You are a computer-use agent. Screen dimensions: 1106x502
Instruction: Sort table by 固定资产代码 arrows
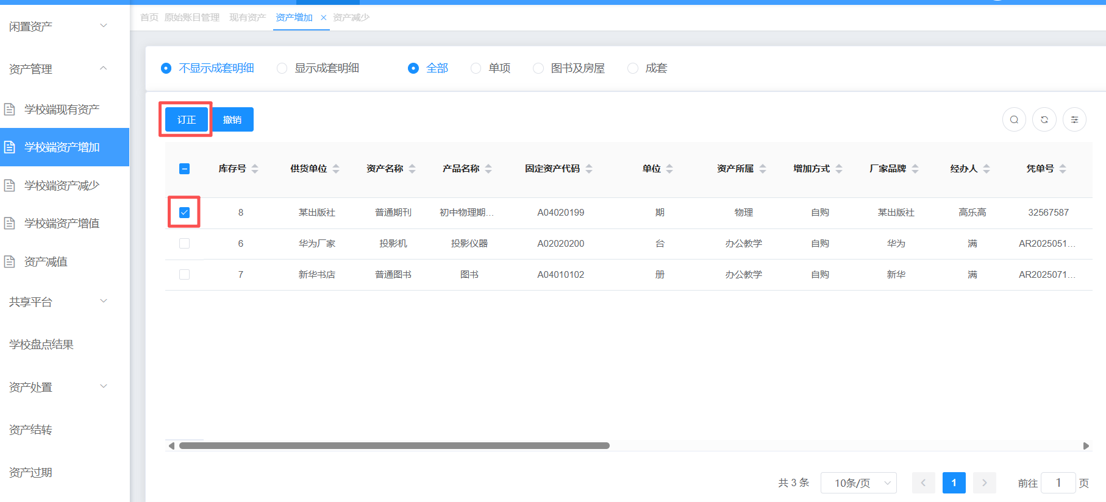pyautogui.click(x=589, y=169)
